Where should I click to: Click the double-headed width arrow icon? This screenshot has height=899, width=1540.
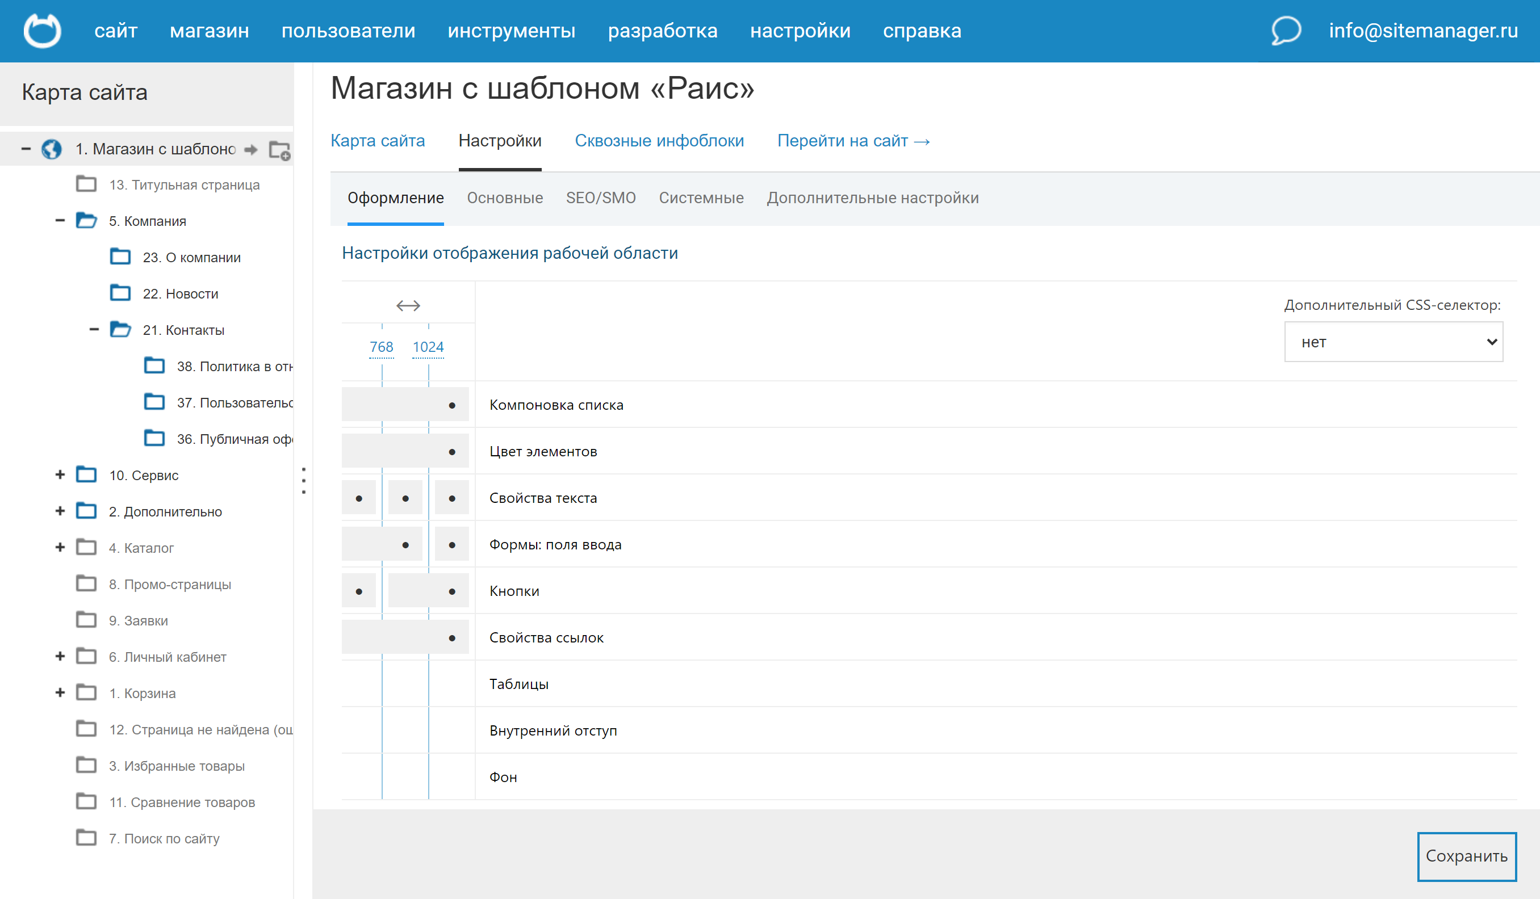coord(408,305)
